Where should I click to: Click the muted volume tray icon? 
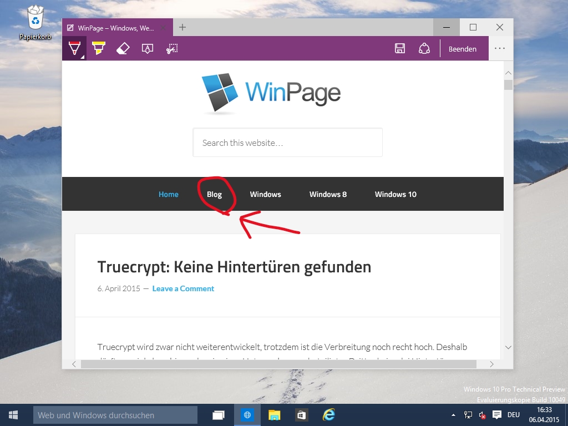coord(482,415)
